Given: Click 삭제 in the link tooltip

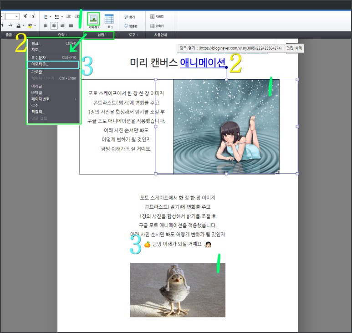Looking at the screenshot, I should click(x=298, y=48).
